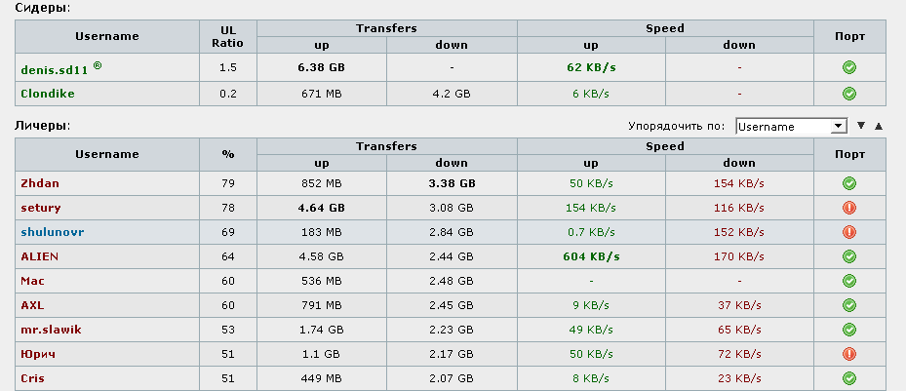This screenshot has width=906, height=391.
Task: Click red port warning icon for shulunovr
Action: (848, 232)
